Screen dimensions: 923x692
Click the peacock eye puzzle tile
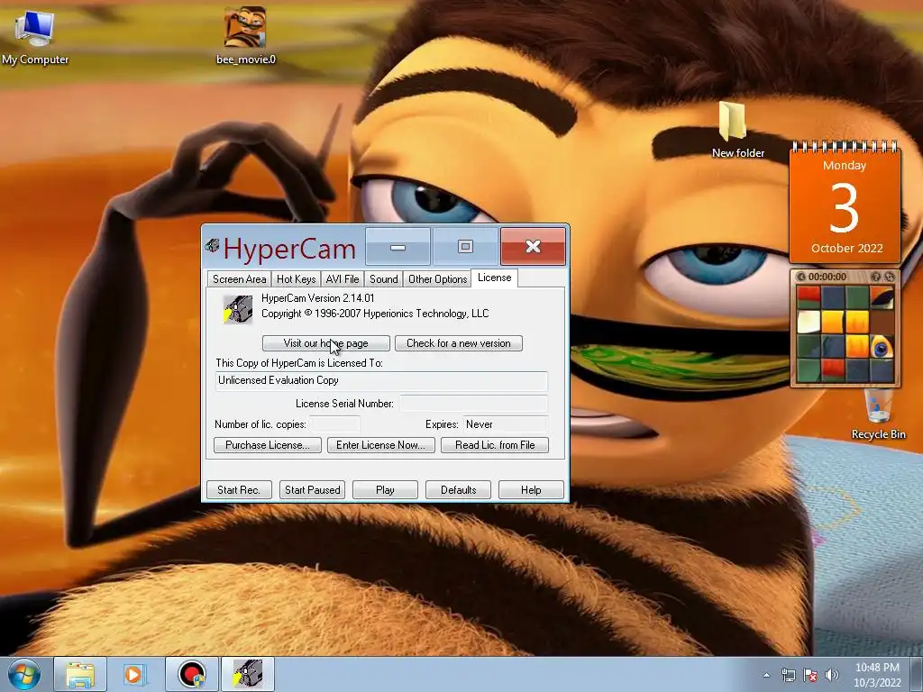[882, 347]
